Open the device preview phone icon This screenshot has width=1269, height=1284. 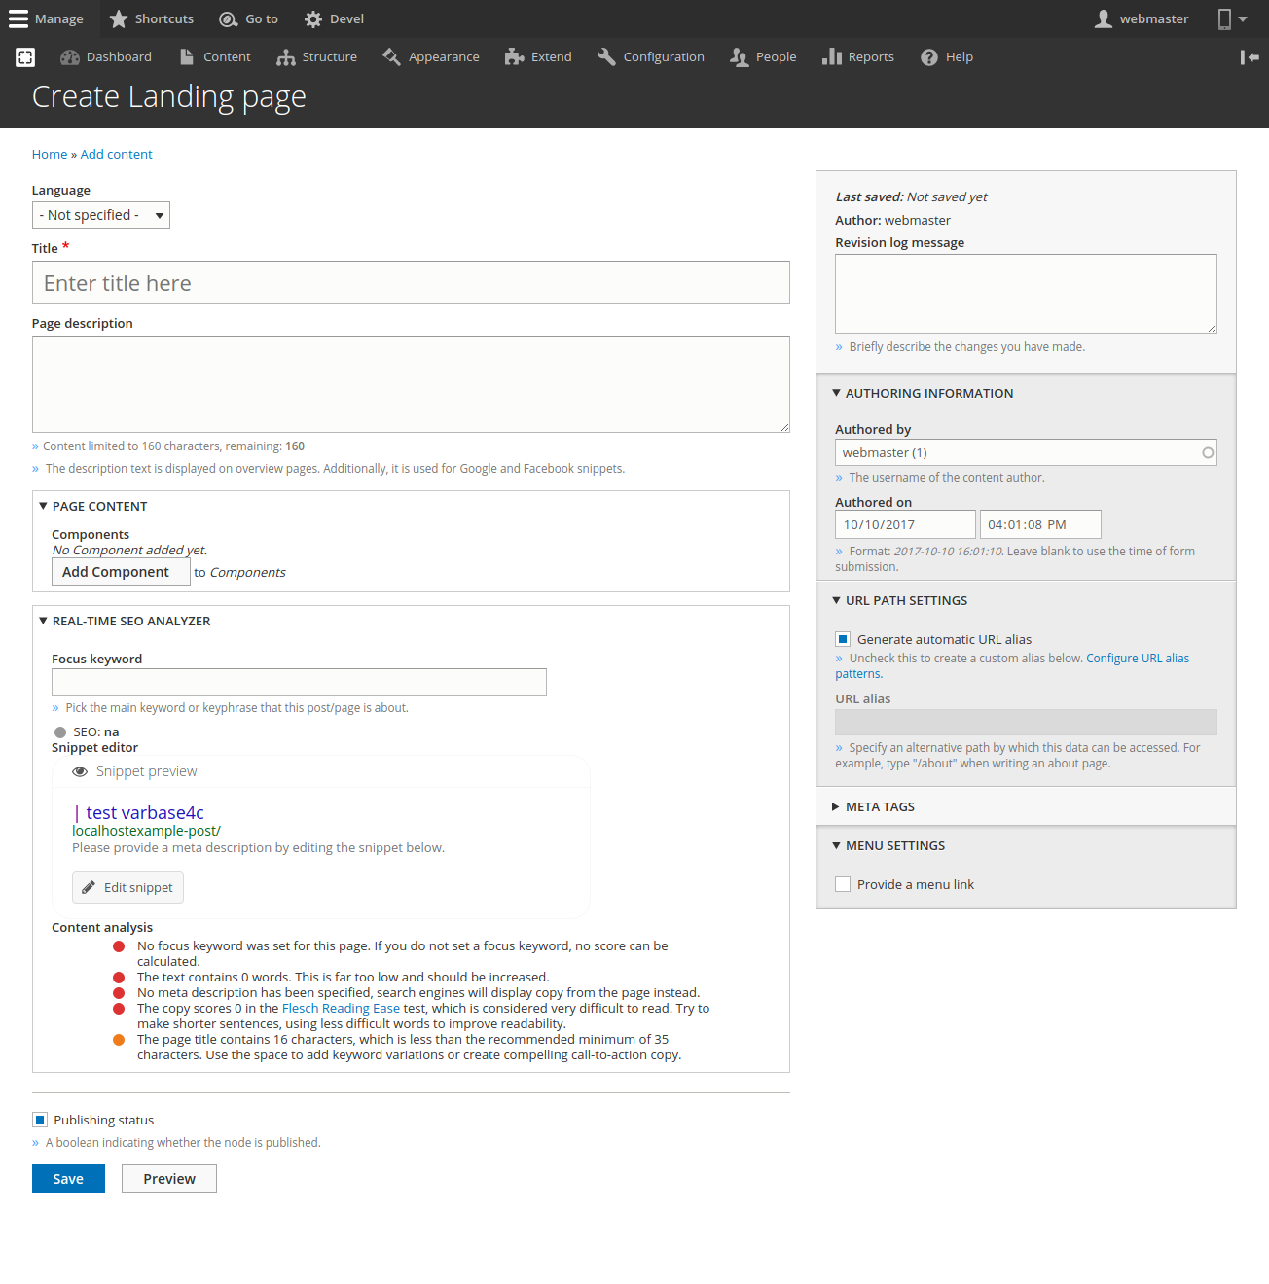coord(1224,19)
